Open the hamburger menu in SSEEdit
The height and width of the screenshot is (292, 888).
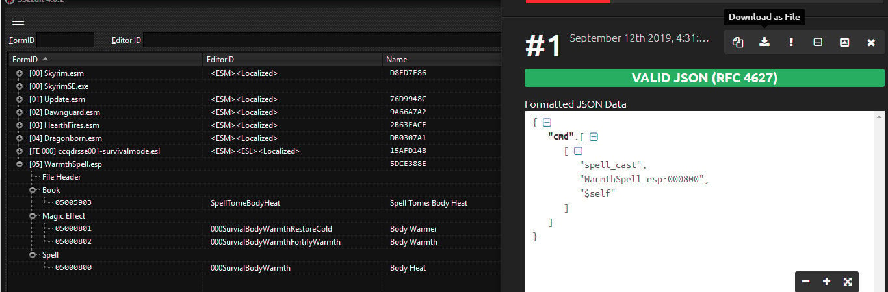click(18, 21)
